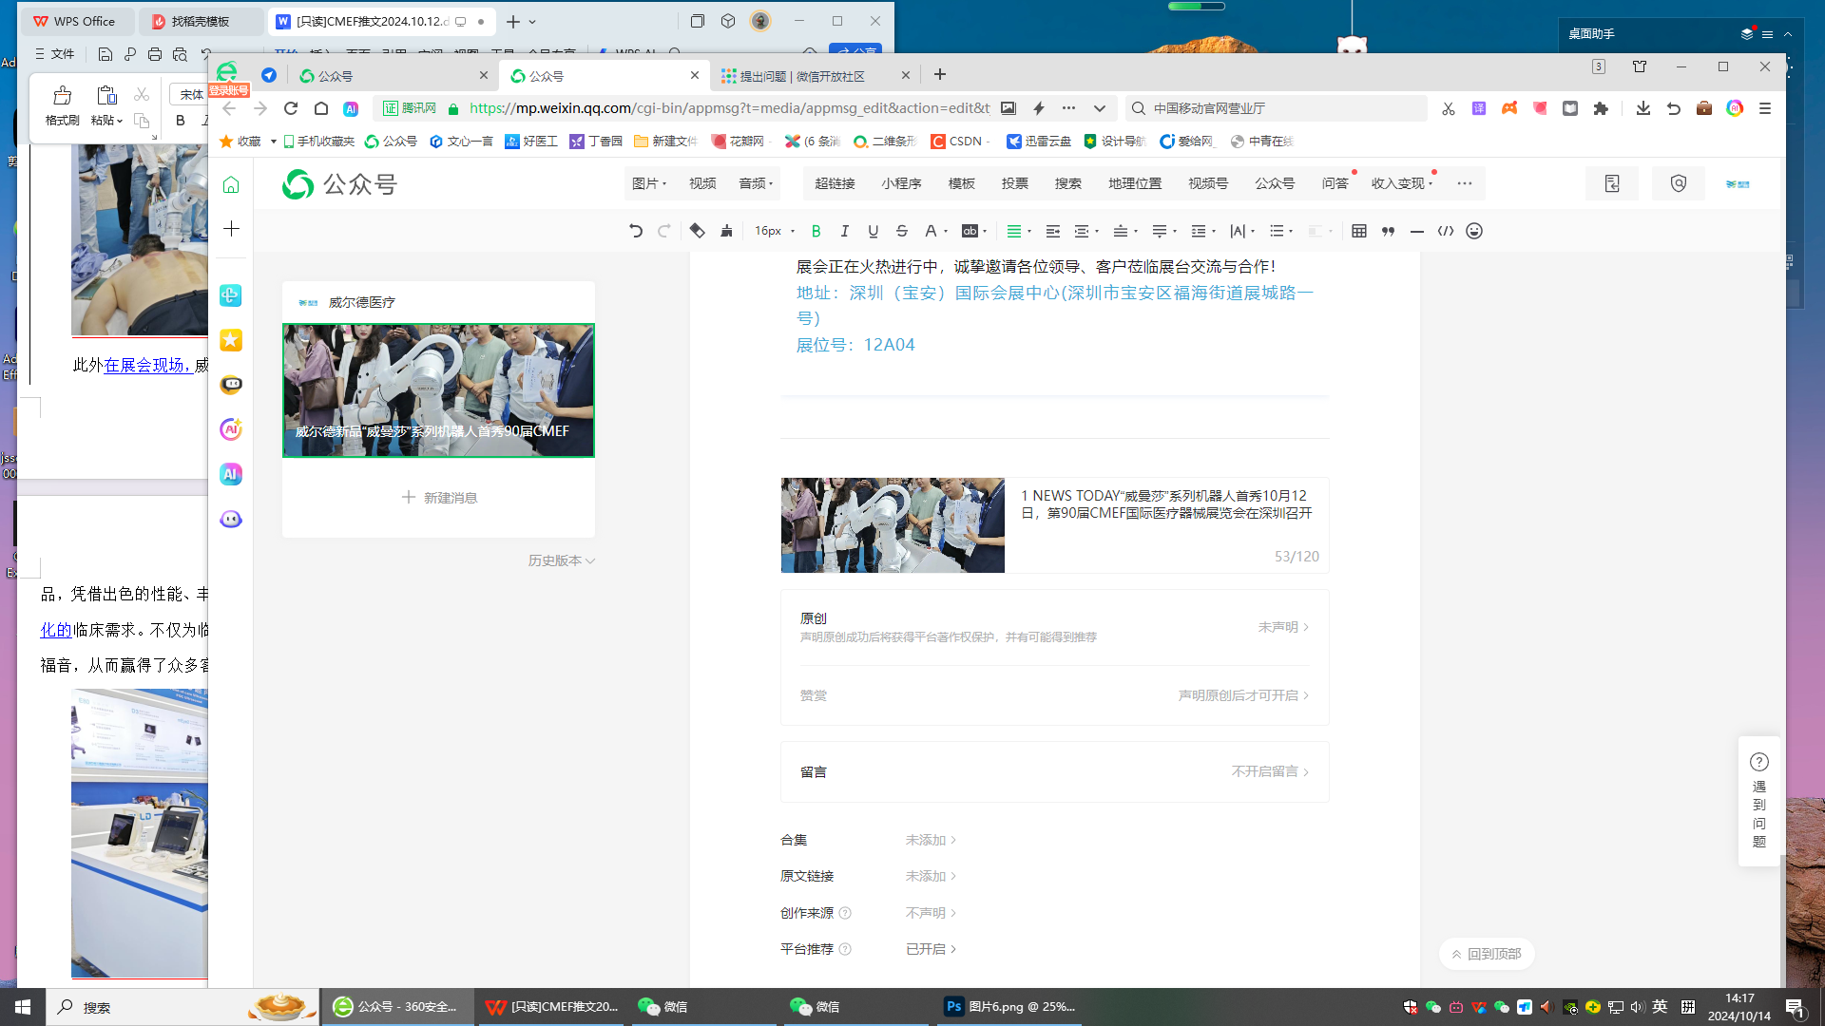Viewport: 1825px width, 1026px height.
Task: Click 新建消息 to add a message
Action: [x=439, y=498]
